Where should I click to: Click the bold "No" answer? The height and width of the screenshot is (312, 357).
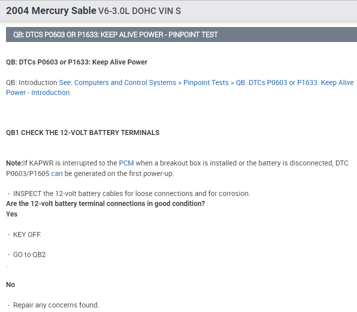[10, 284]
